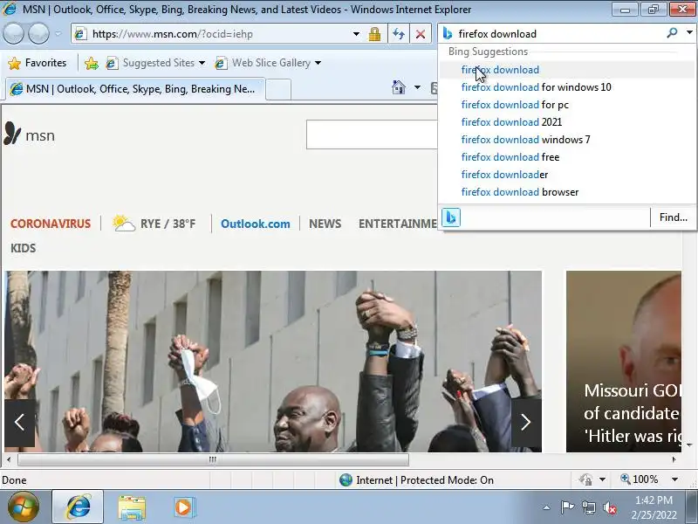Select suggestion 'firefox download for pc'
Screen dimensions: 698x524
pyautogui.click(x=566, y=105)
